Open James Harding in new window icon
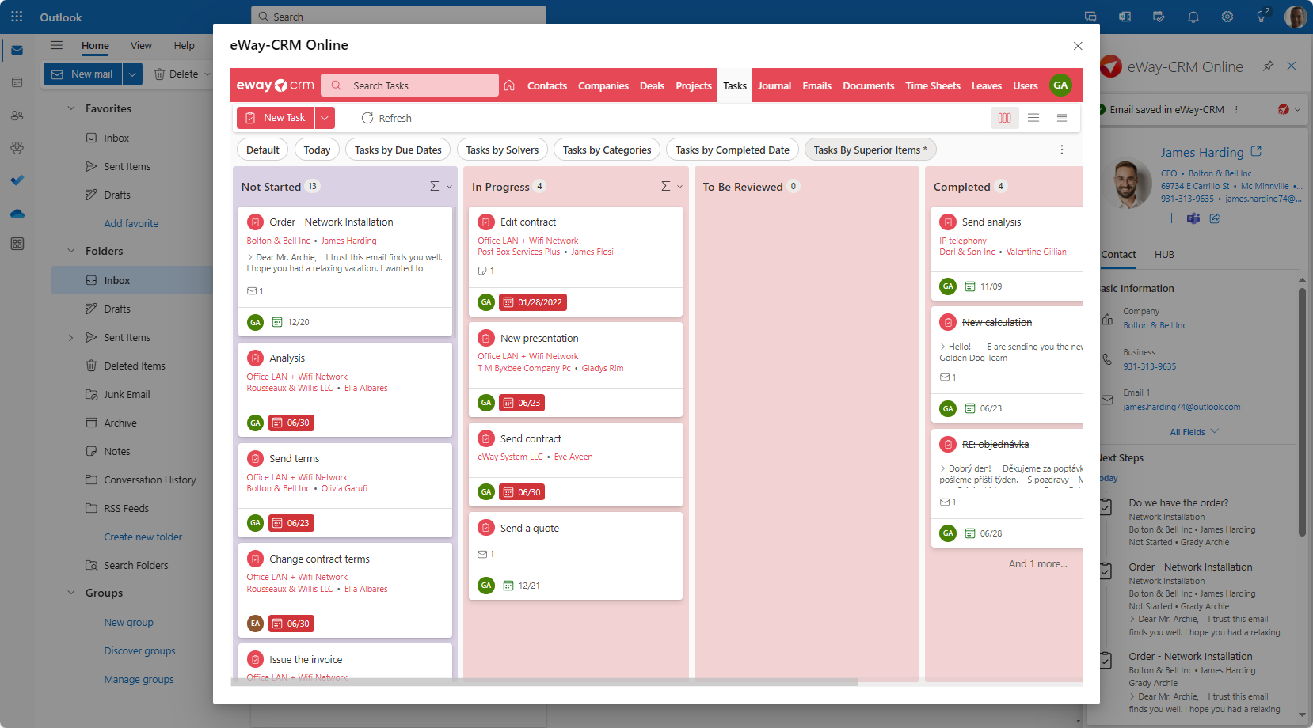The height and width of the screenshot is (728, 1313). (x=1256, y=151)
